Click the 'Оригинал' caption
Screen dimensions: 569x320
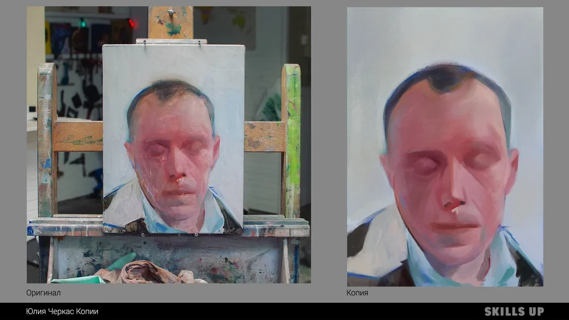(x=44, y=293)
